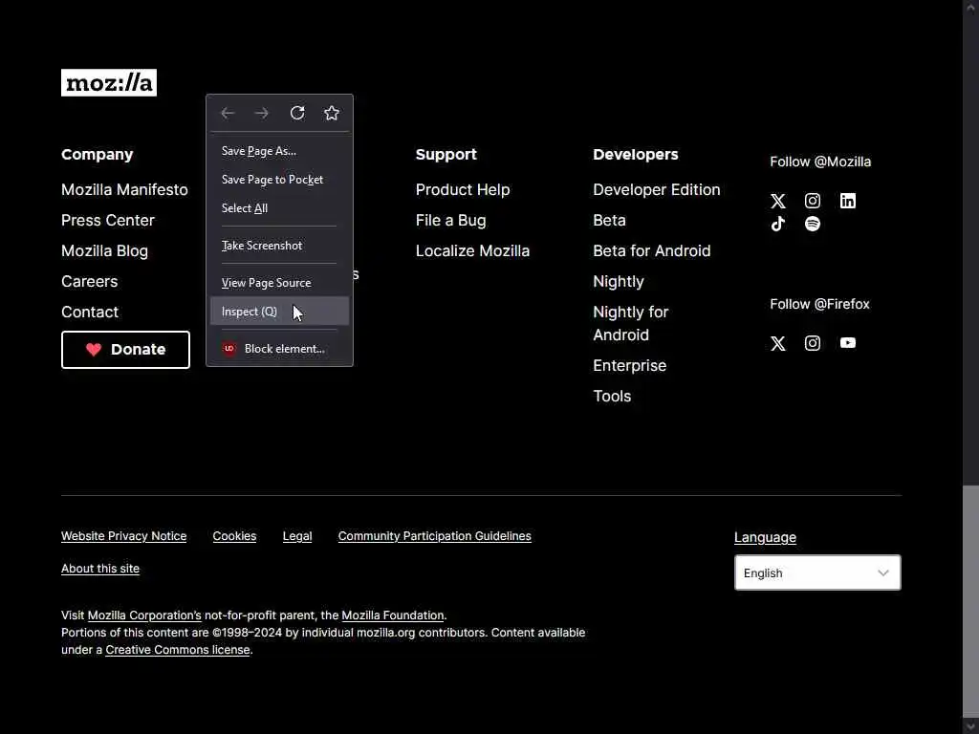
Task: Click the Donate button
Action: click(x=125, y=350)
